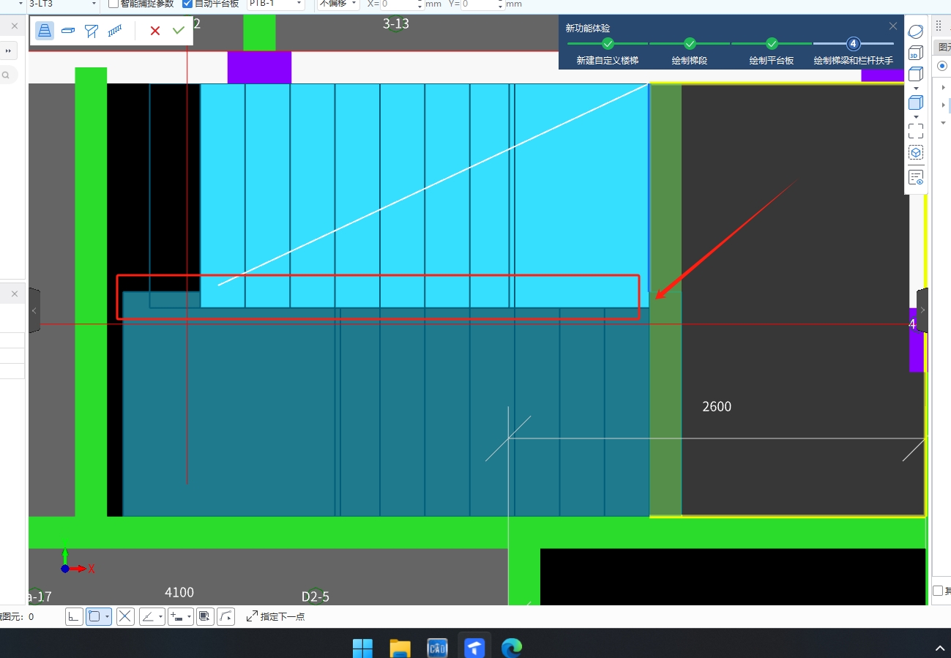
Task: Expand dropdown arrow below wireframe cube
Action: [x=916, y=88]
